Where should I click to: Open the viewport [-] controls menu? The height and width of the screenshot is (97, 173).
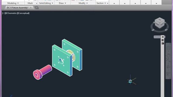4,13
